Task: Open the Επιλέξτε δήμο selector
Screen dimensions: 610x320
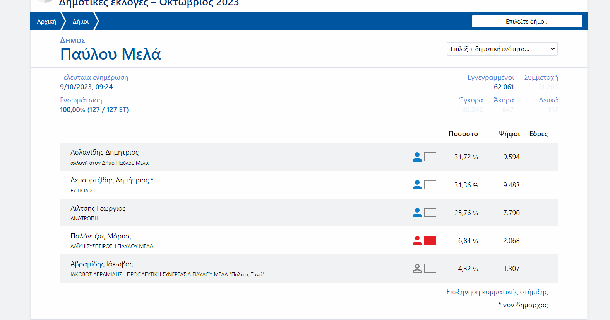Action: (527, 22)
